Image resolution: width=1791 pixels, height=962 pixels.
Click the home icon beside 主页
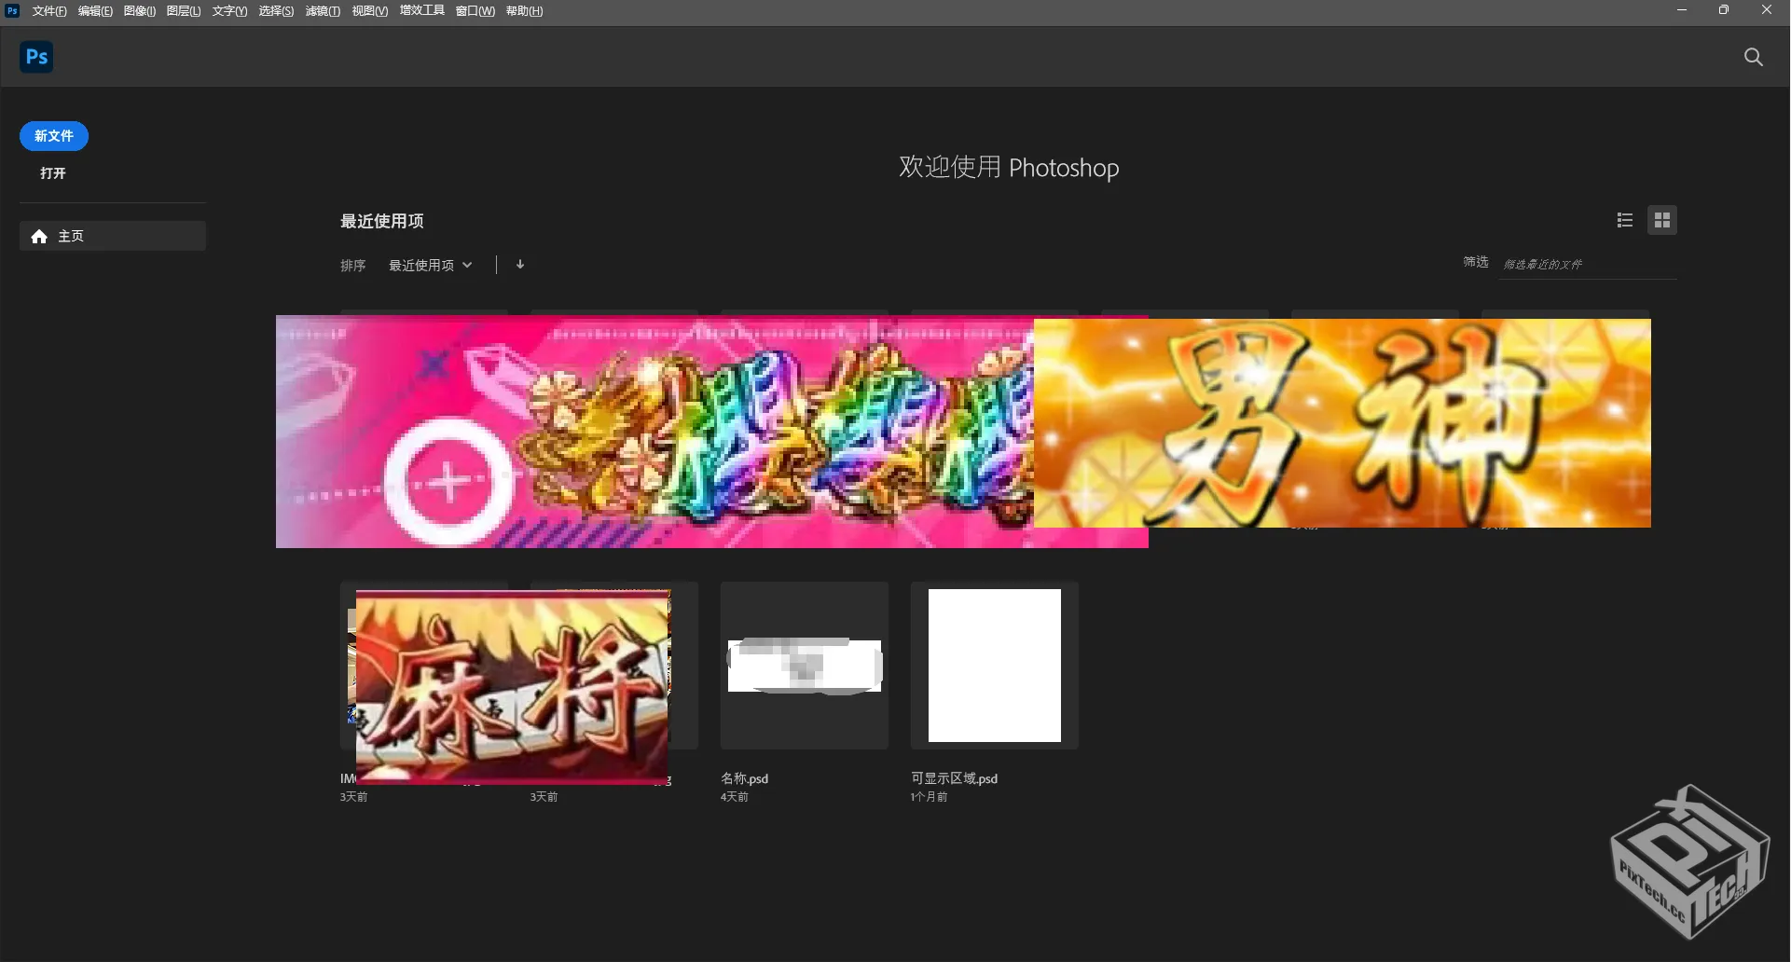pyautogui.click(x=39, y=237)
